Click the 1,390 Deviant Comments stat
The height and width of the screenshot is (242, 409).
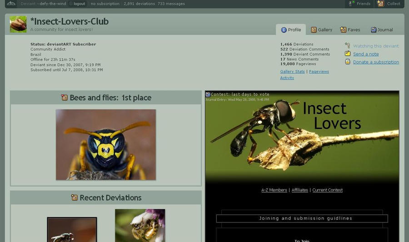click(x=305, y=54)
